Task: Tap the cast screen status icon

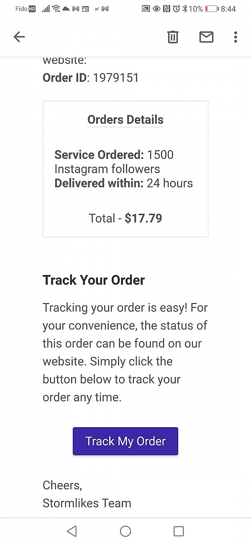Action: [x=146, y=9]
